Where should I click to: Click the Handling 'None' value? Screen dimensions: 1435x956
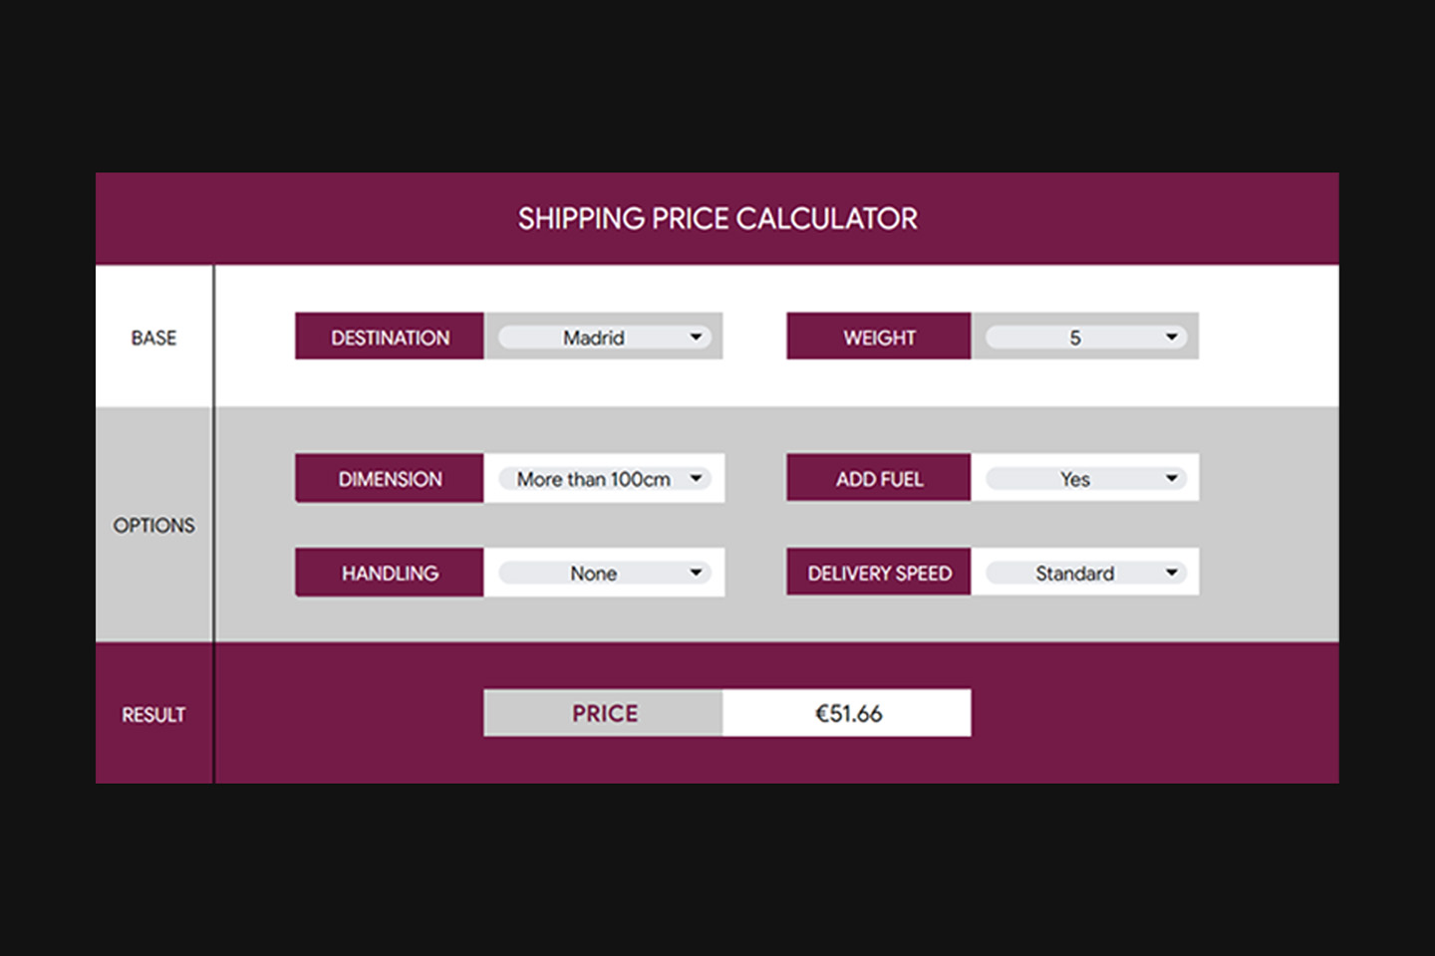593,573
